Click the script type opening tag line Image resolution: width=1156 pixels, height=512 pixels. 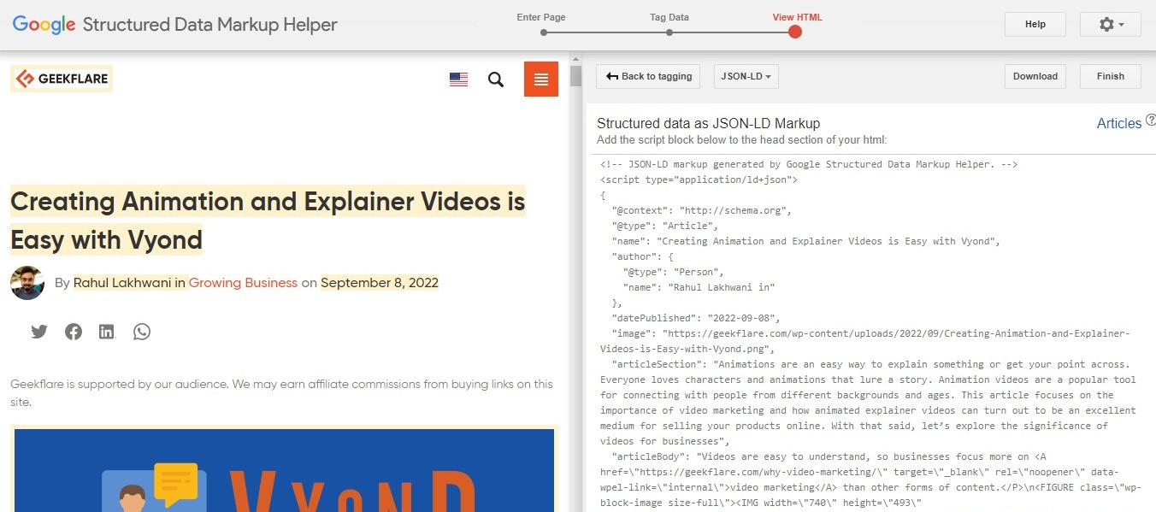699,179
